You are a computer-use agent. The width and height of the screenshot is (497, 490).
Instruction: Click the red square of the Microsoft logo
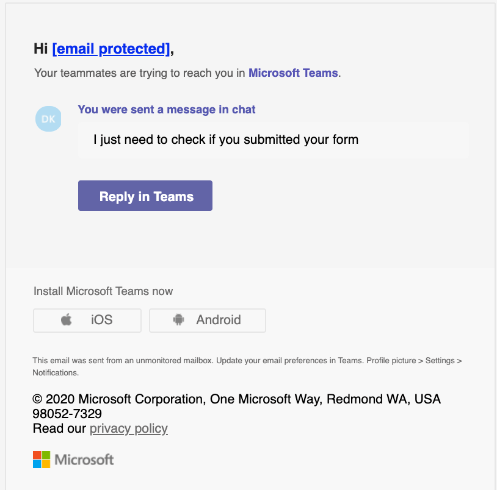point(36,455)
